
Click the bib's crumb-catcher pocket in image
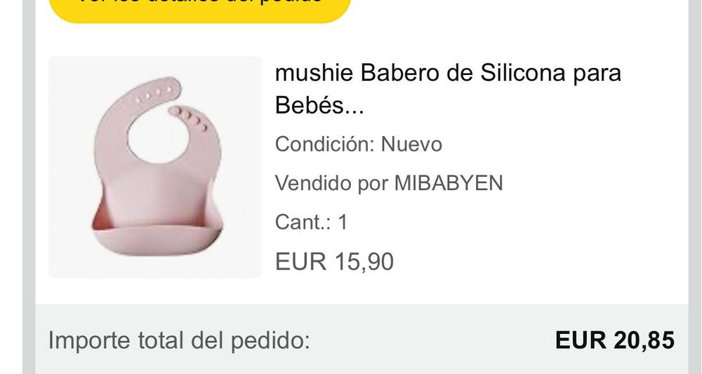click(x=157, y=238)
